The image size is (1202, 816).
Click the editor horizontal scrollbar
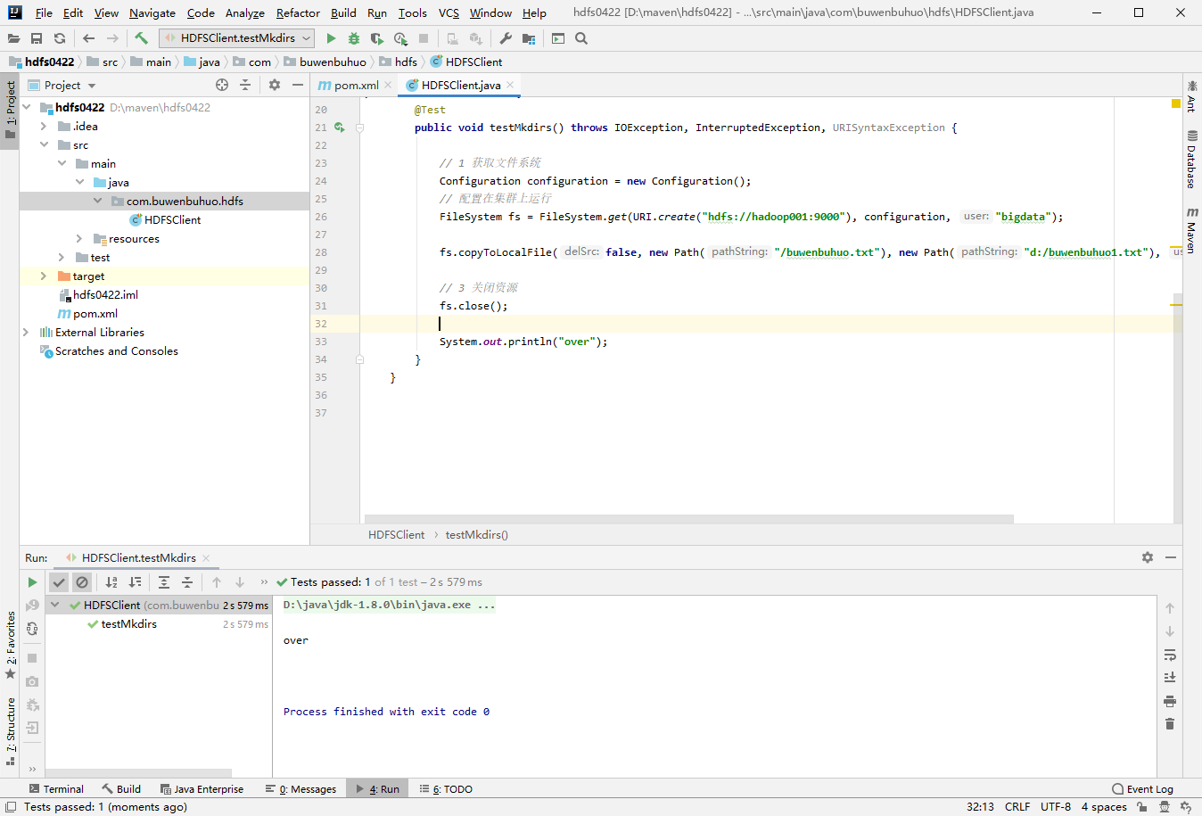(689, 518)
